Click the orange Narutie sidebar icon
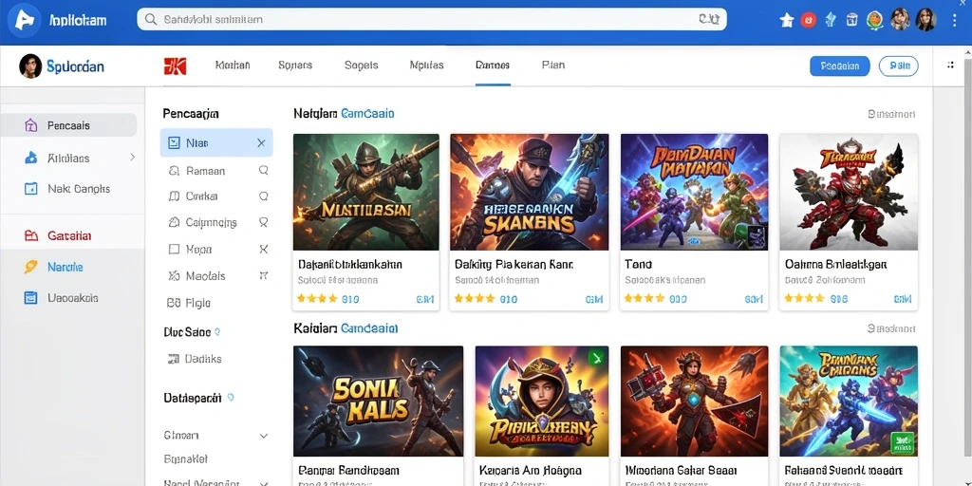 (x=30, y=267)
